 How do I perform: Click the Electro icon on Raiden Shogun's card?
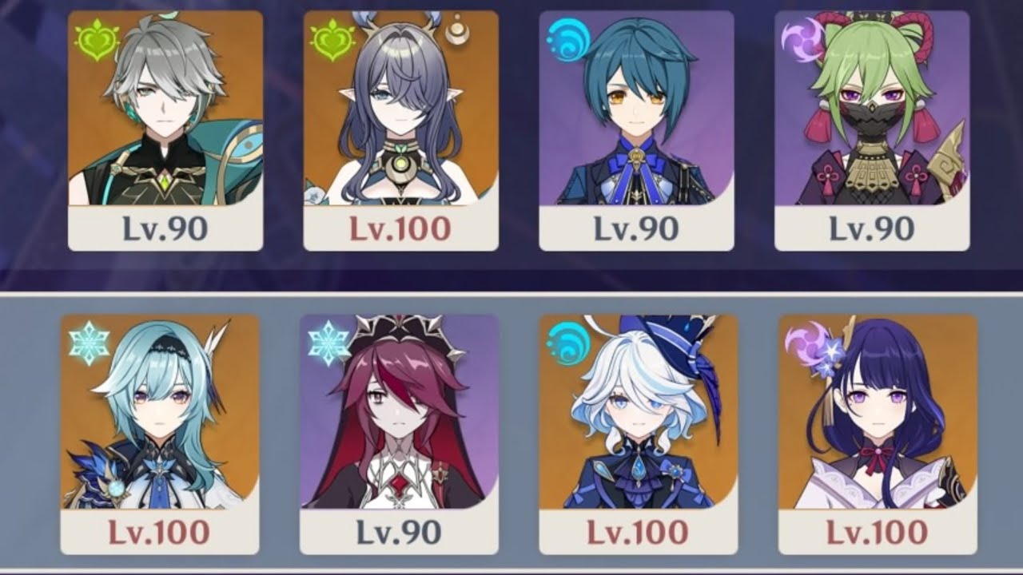tap(806, 345)
